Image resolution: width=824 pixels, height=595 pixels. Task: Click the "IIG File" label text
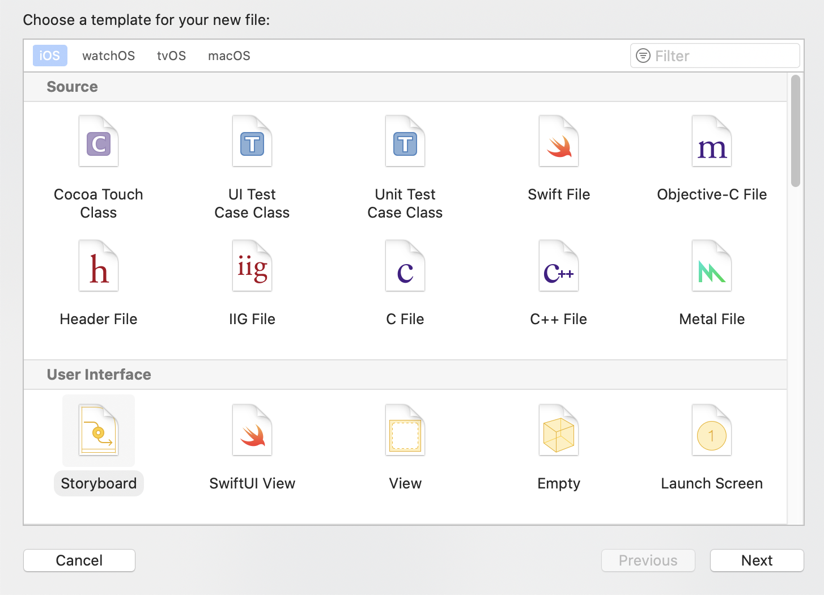coord(252,319)
